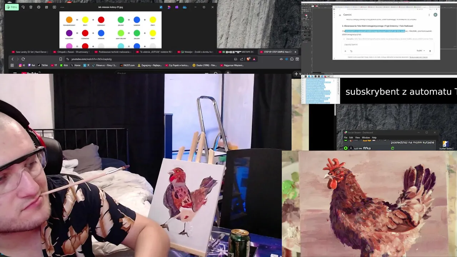The image size is (457, 257).
Task: Open the Photos three-dot more menu
Action: click(x=62, y=7)
